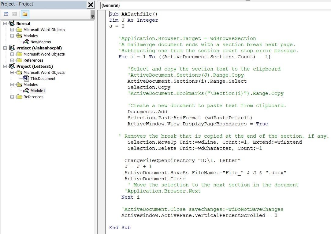Select the View Code icon
Screen dimensions: 331x234
click(6, 14)
